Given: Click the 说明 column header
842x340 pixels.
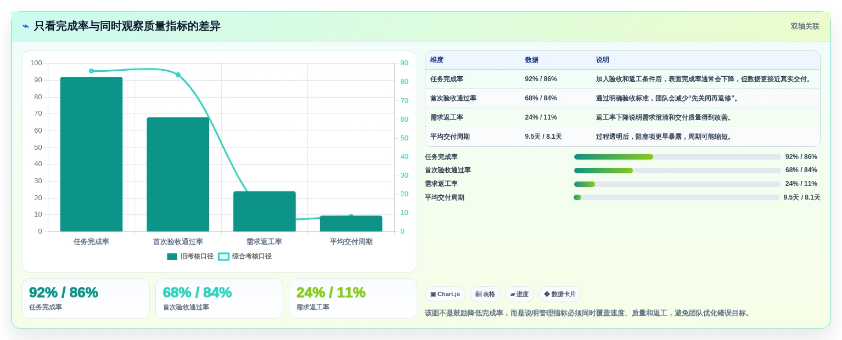Looking at the screenshot, I should click(603, 60).
